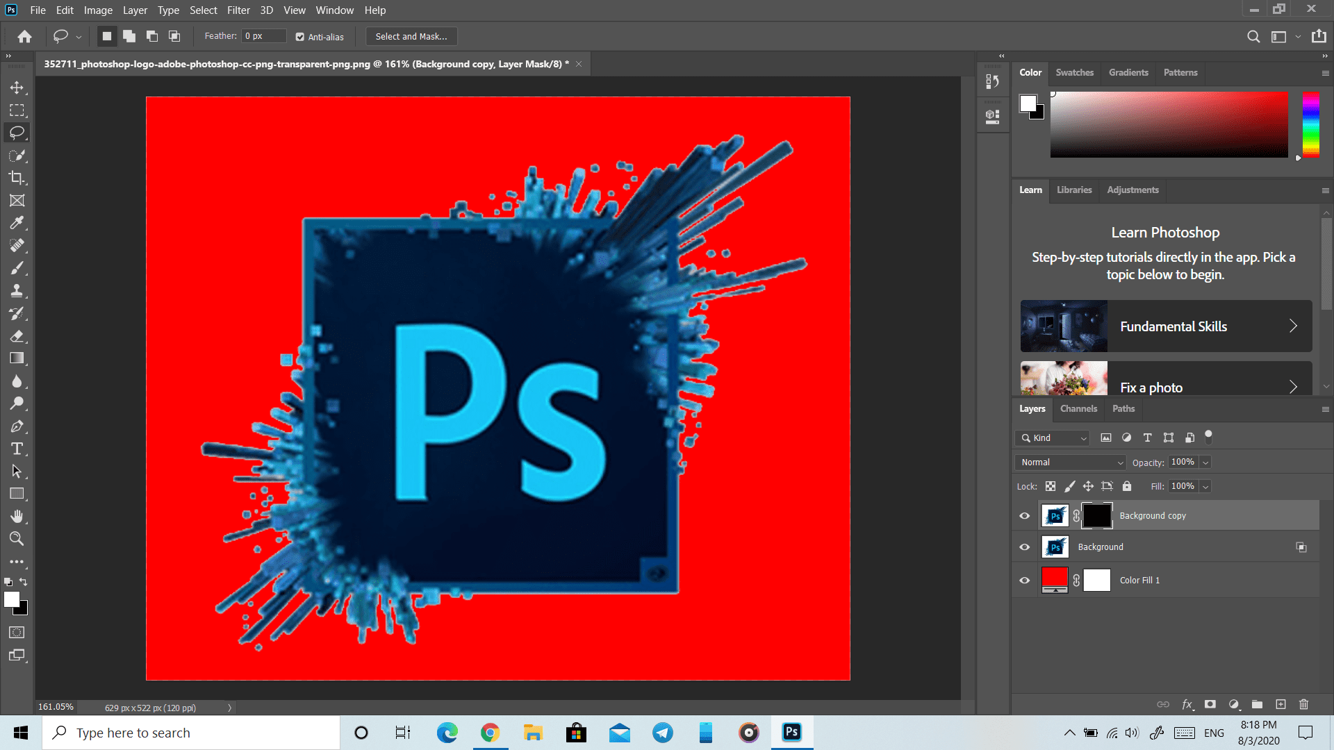
Task: Open the layer Kind filter dropdown
Action: [1052, 437]
